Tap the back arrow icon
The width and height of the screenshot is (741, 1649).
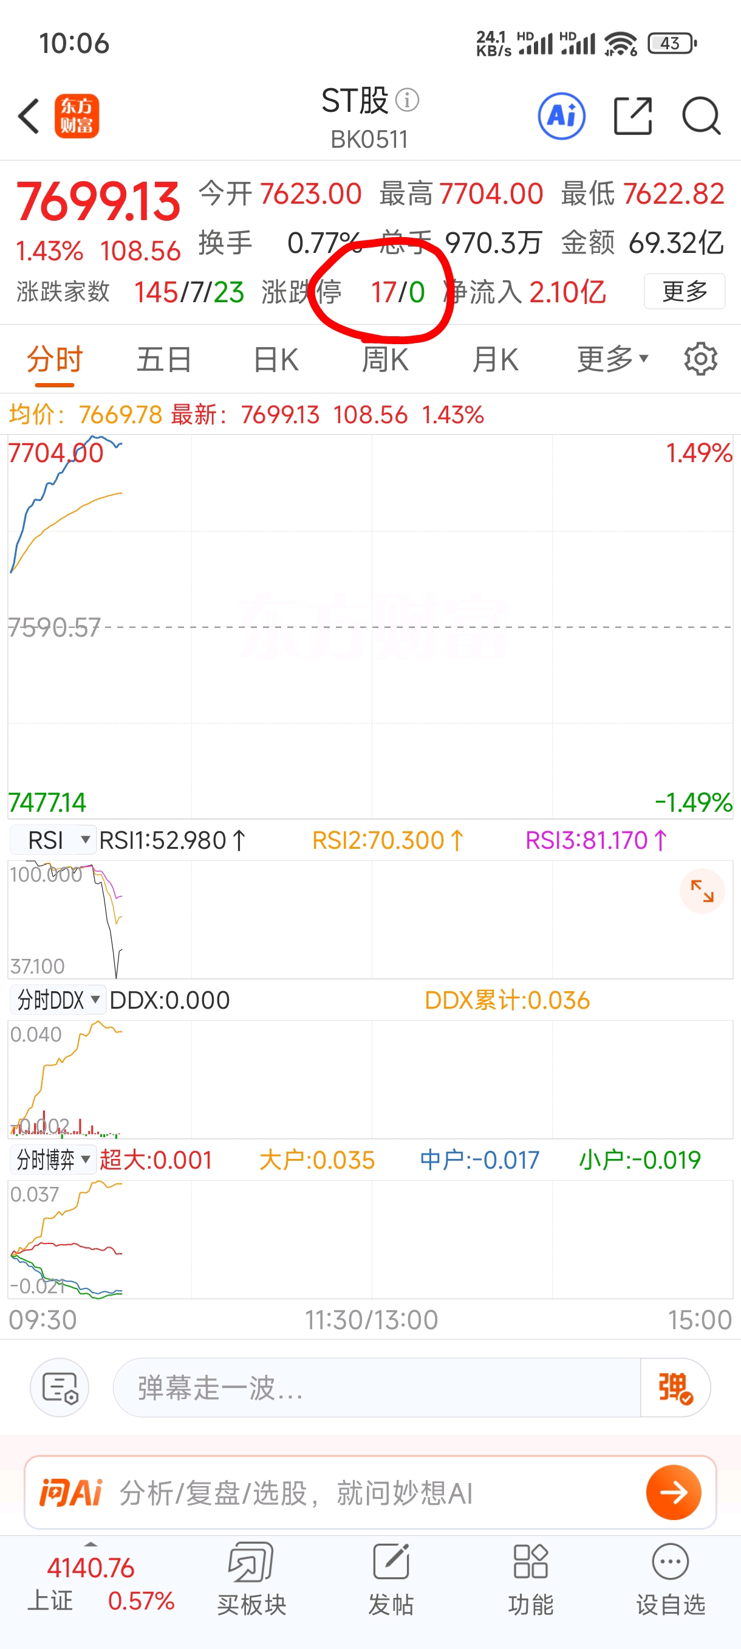pos(29,116)
